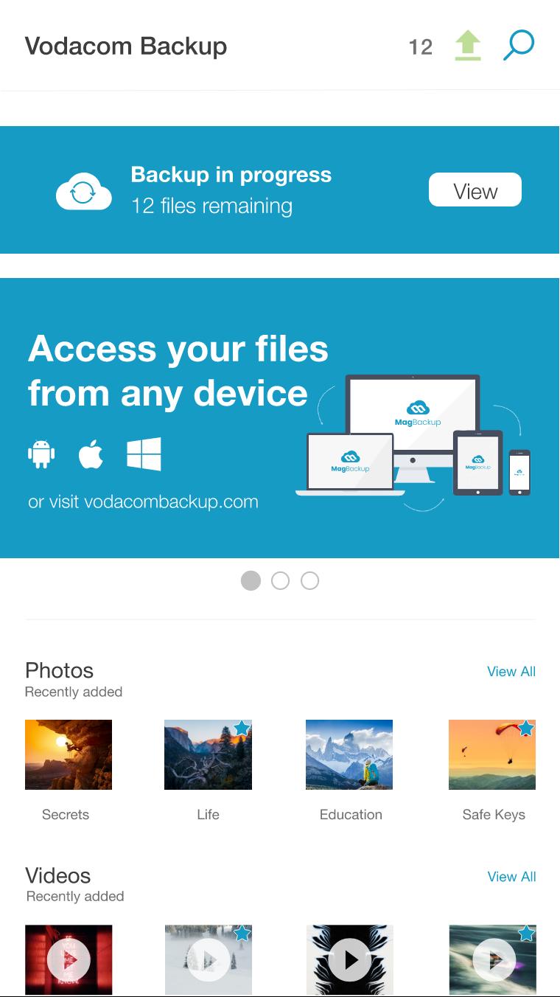Toggle star on Safe Keys photo

coord(525,729)
